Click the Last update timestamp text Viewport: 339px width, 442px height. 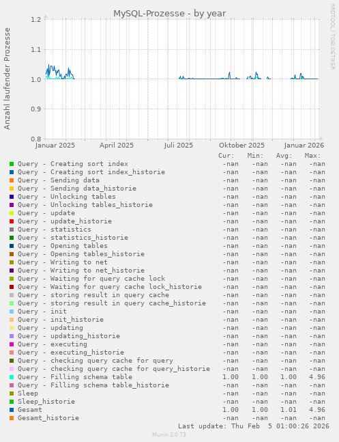[x=254, y=426]
